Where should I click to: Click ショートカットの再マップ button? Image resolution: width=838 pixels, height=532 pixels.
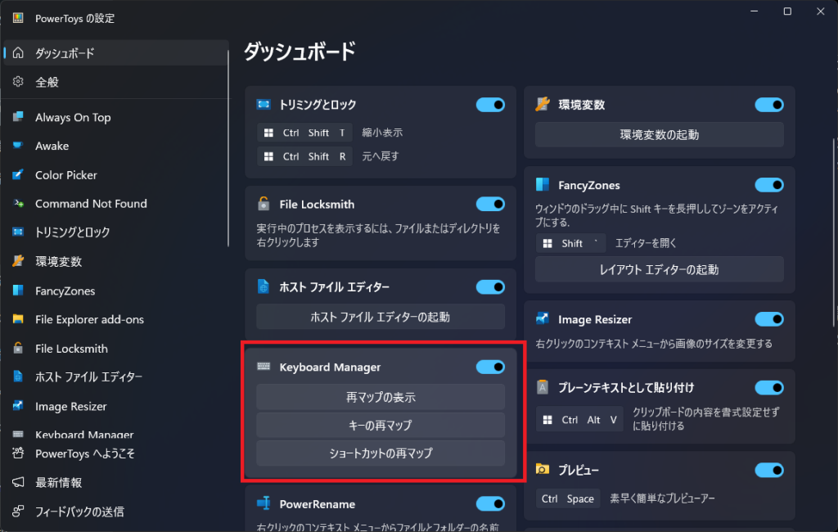[381, 453]
